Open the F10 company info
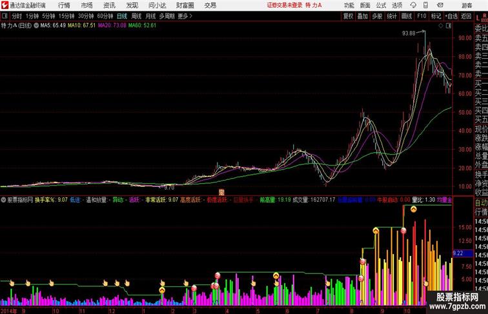 [x=422, y=16]
